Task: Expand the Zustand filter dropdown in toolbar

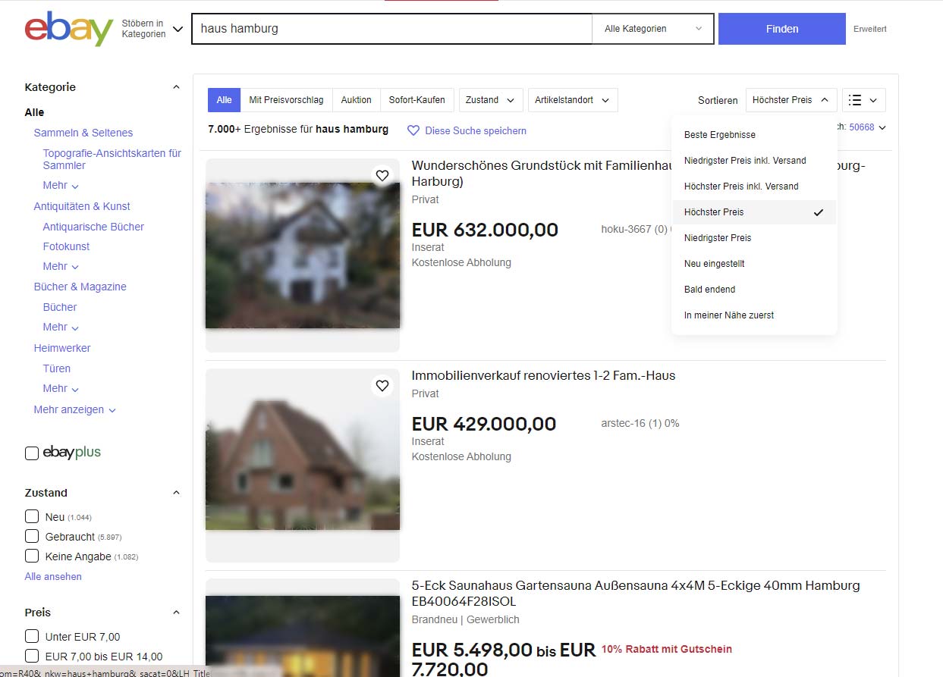Action: point(491,100)
